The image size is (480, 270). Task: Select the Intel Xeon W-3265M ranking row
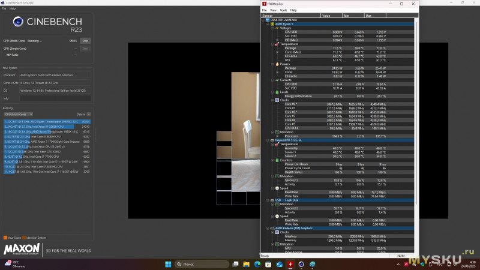coord(47,127)
